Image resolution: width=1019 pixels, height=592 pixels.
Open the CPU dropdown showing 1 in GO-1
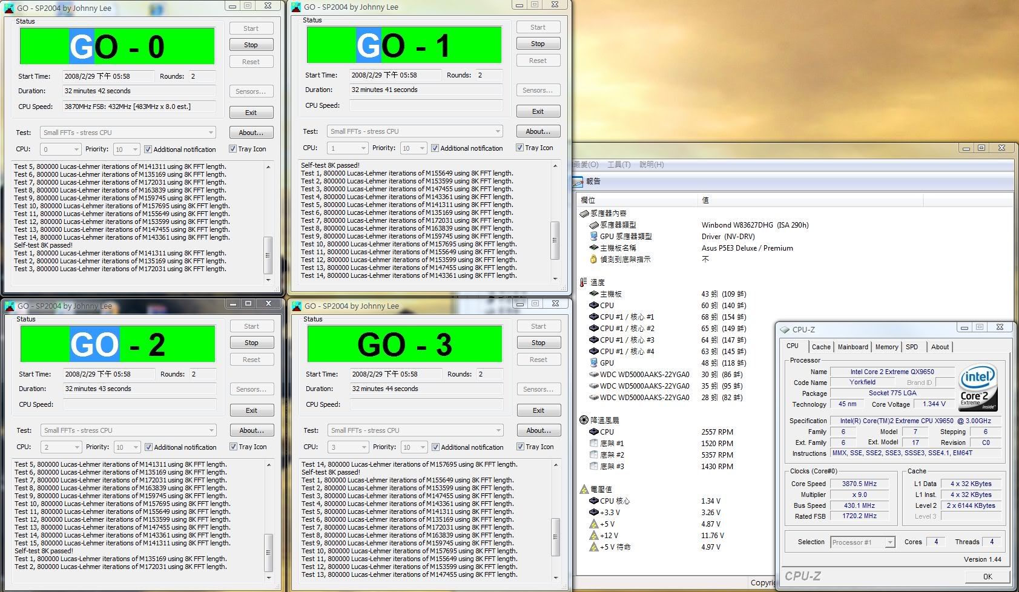point(348,148)
